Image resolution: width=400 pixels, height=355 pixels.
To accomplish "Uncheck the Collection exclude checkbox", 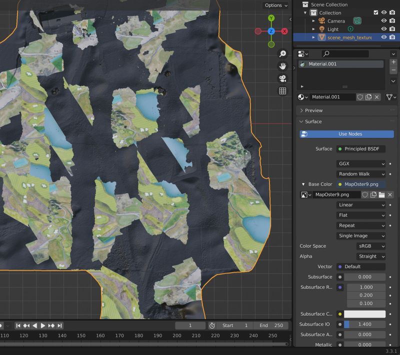I will [376, 13].
